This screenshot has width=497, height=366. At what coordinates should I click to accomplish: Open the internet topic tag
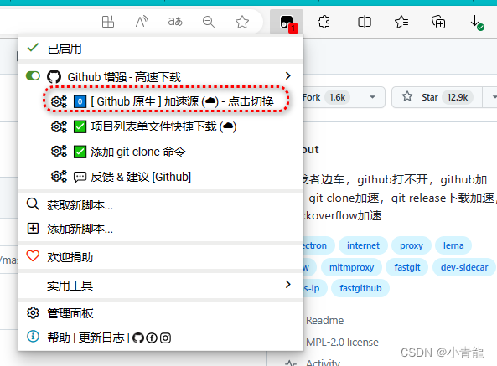point(363,245)
